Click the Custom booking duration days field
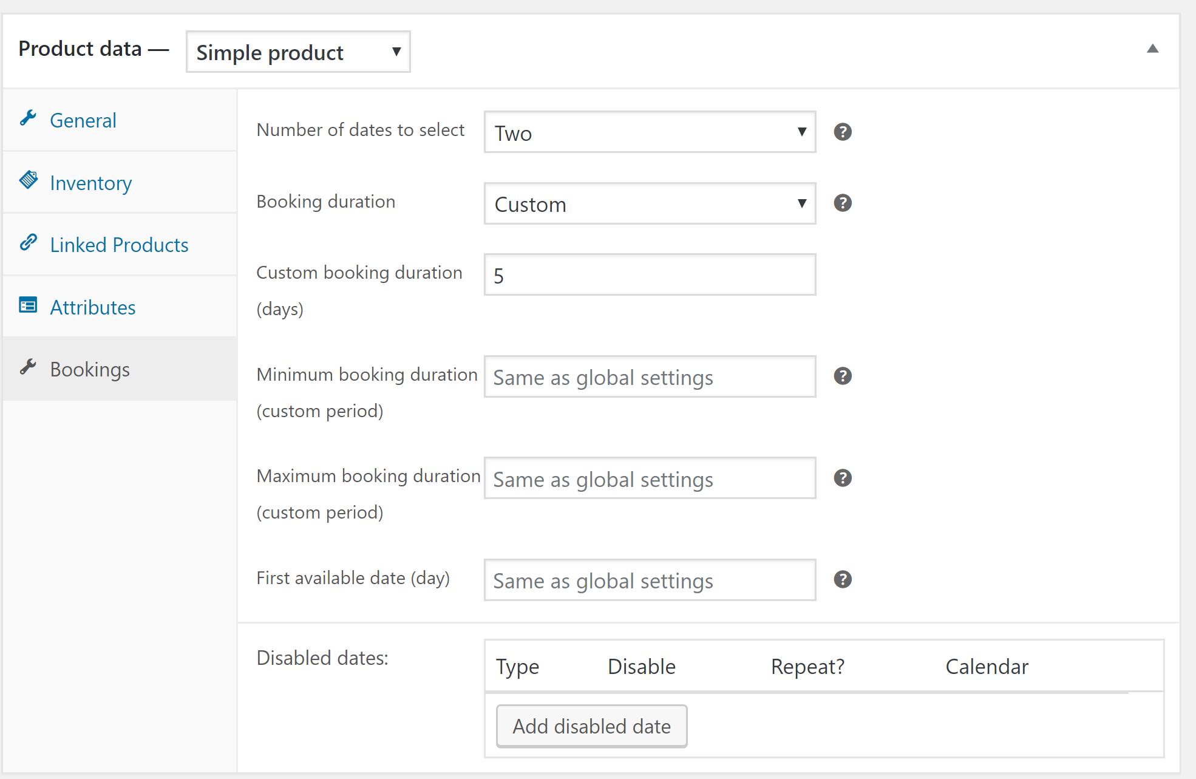Screen dimensions: 1196x779 pyautogui.click(x=650, y=275)
